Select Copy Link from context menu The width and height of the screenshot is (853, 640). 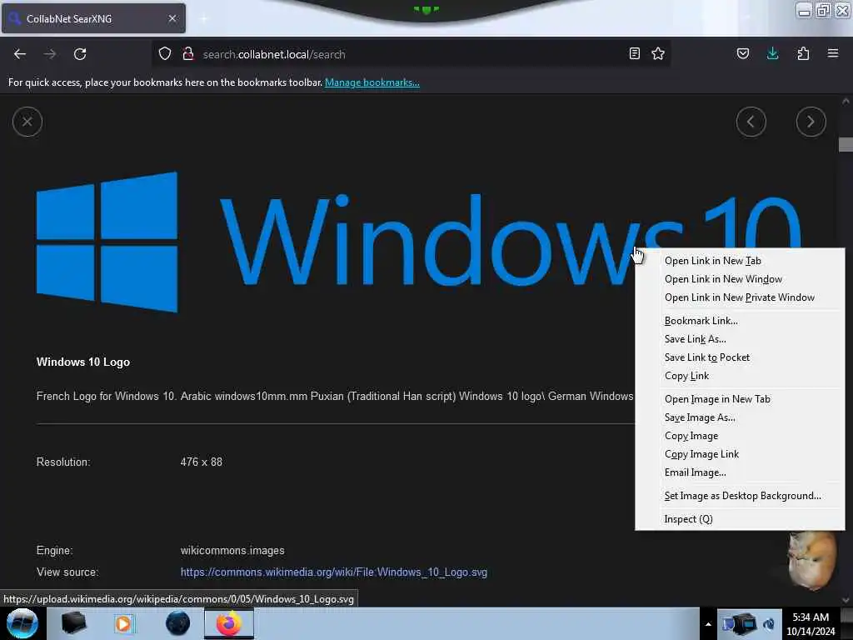pyautogui.click(x=740, y=376)
